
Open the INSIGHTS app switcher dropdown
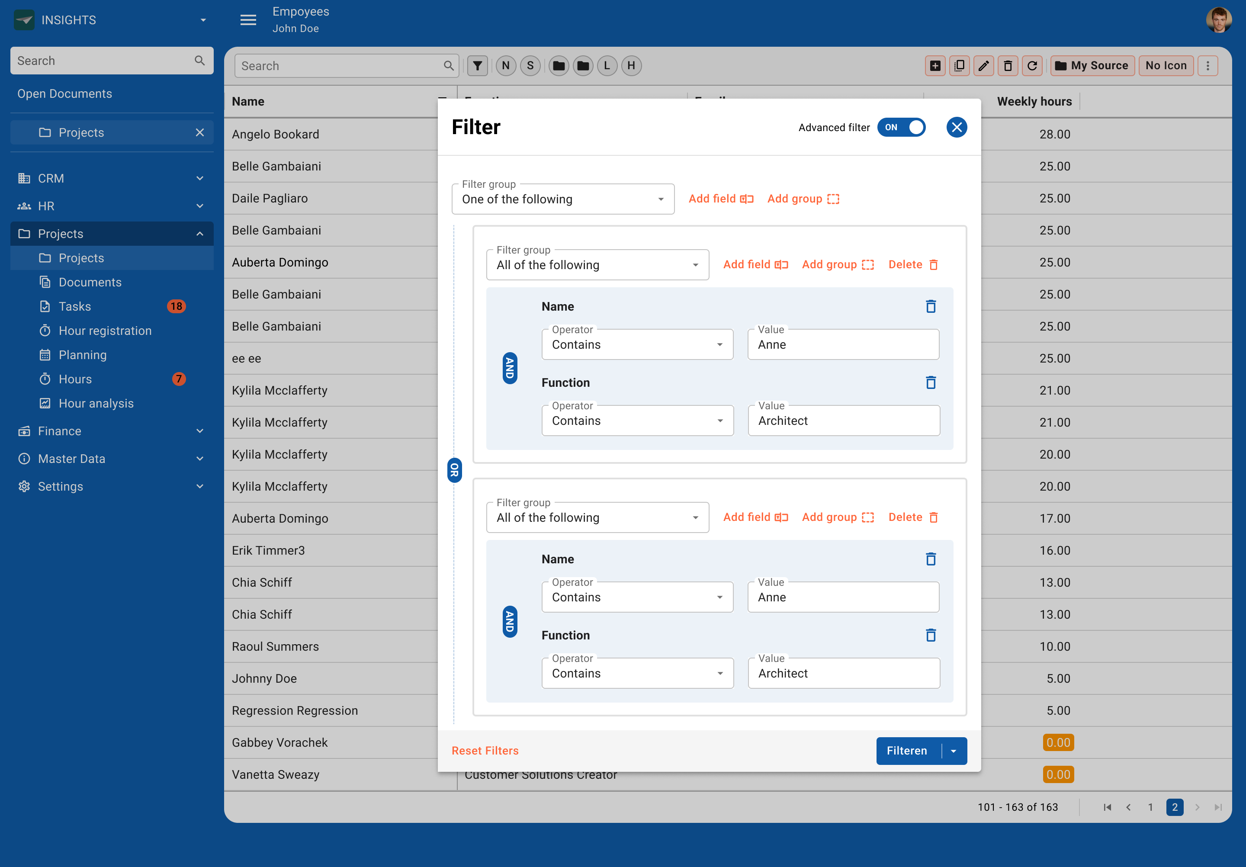coord(203,20)
